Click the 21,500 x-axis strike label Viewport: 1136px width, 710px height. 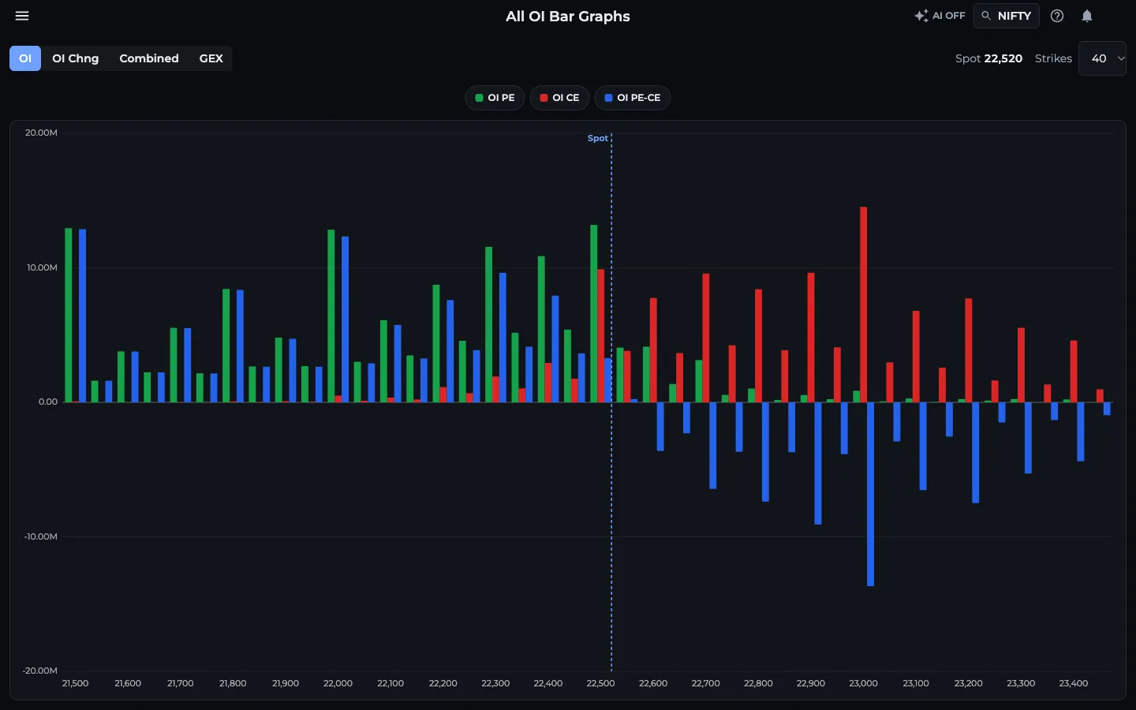pos(75,683)
